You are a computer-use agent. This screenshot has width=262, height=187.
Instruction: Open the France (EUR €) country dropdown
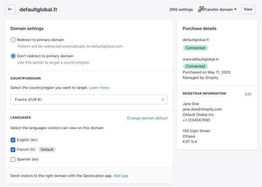click(x=89, y=100)
